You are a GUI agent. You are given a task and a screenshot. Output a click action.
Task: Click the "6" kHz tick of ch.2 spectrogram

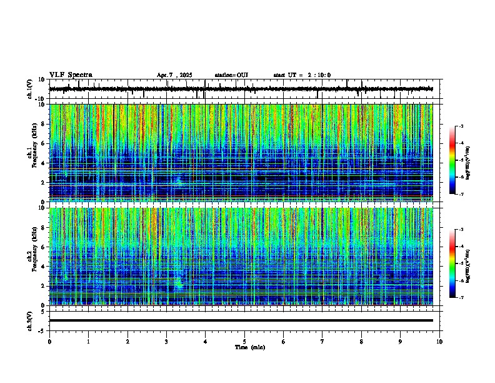pyautogui.click(x=44, y=247)
